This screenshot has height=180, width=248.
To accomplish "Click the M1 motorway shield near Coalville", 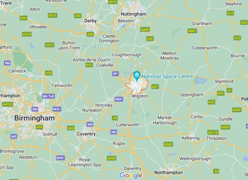I will point(116,73).
